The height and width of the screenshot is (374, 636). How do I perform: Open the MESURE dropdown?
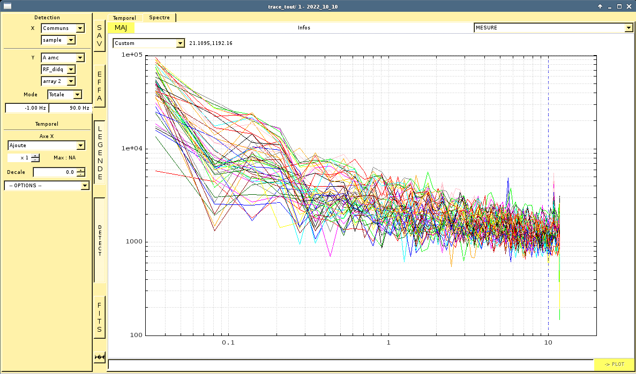[553, 28]
